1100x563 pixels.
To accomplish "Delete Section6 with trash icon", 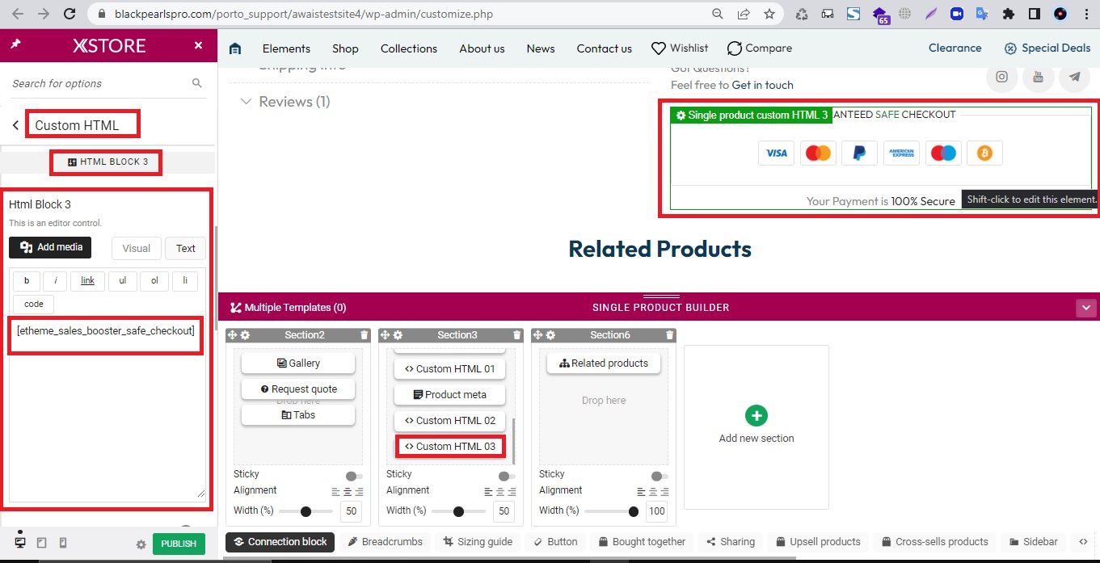I will (x=669, y=335).
